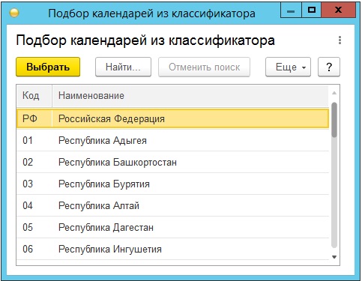The image size is (362, 281).
Task: Click code cell РФ
Action: tap(34, 118)
